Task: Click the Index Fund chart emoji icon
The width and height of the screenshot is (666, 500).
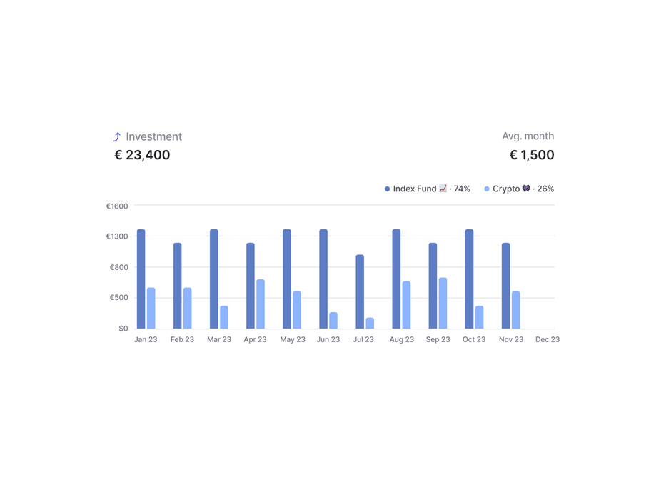Action: 443,189
